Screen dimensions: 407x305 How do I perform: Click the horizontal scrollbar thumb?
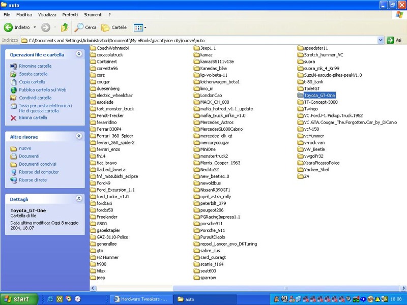286,288
